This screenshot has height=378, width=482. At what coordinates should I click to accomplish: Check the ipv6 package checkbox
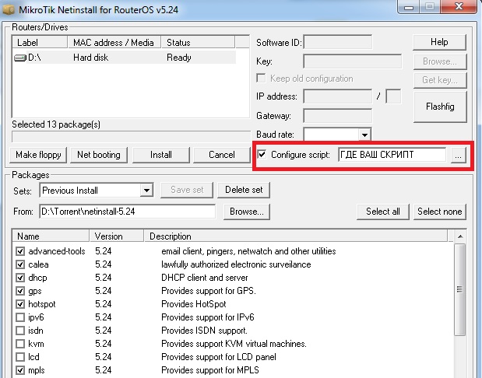[20, 317]
